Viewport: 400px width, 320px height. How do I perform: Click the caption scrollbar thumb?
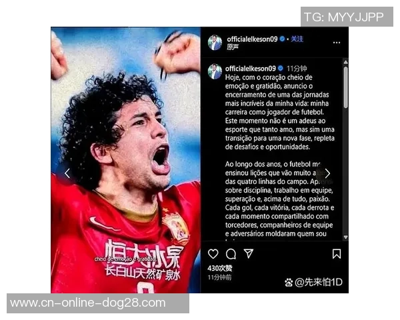pyautogui.click(x=345, y=87)
